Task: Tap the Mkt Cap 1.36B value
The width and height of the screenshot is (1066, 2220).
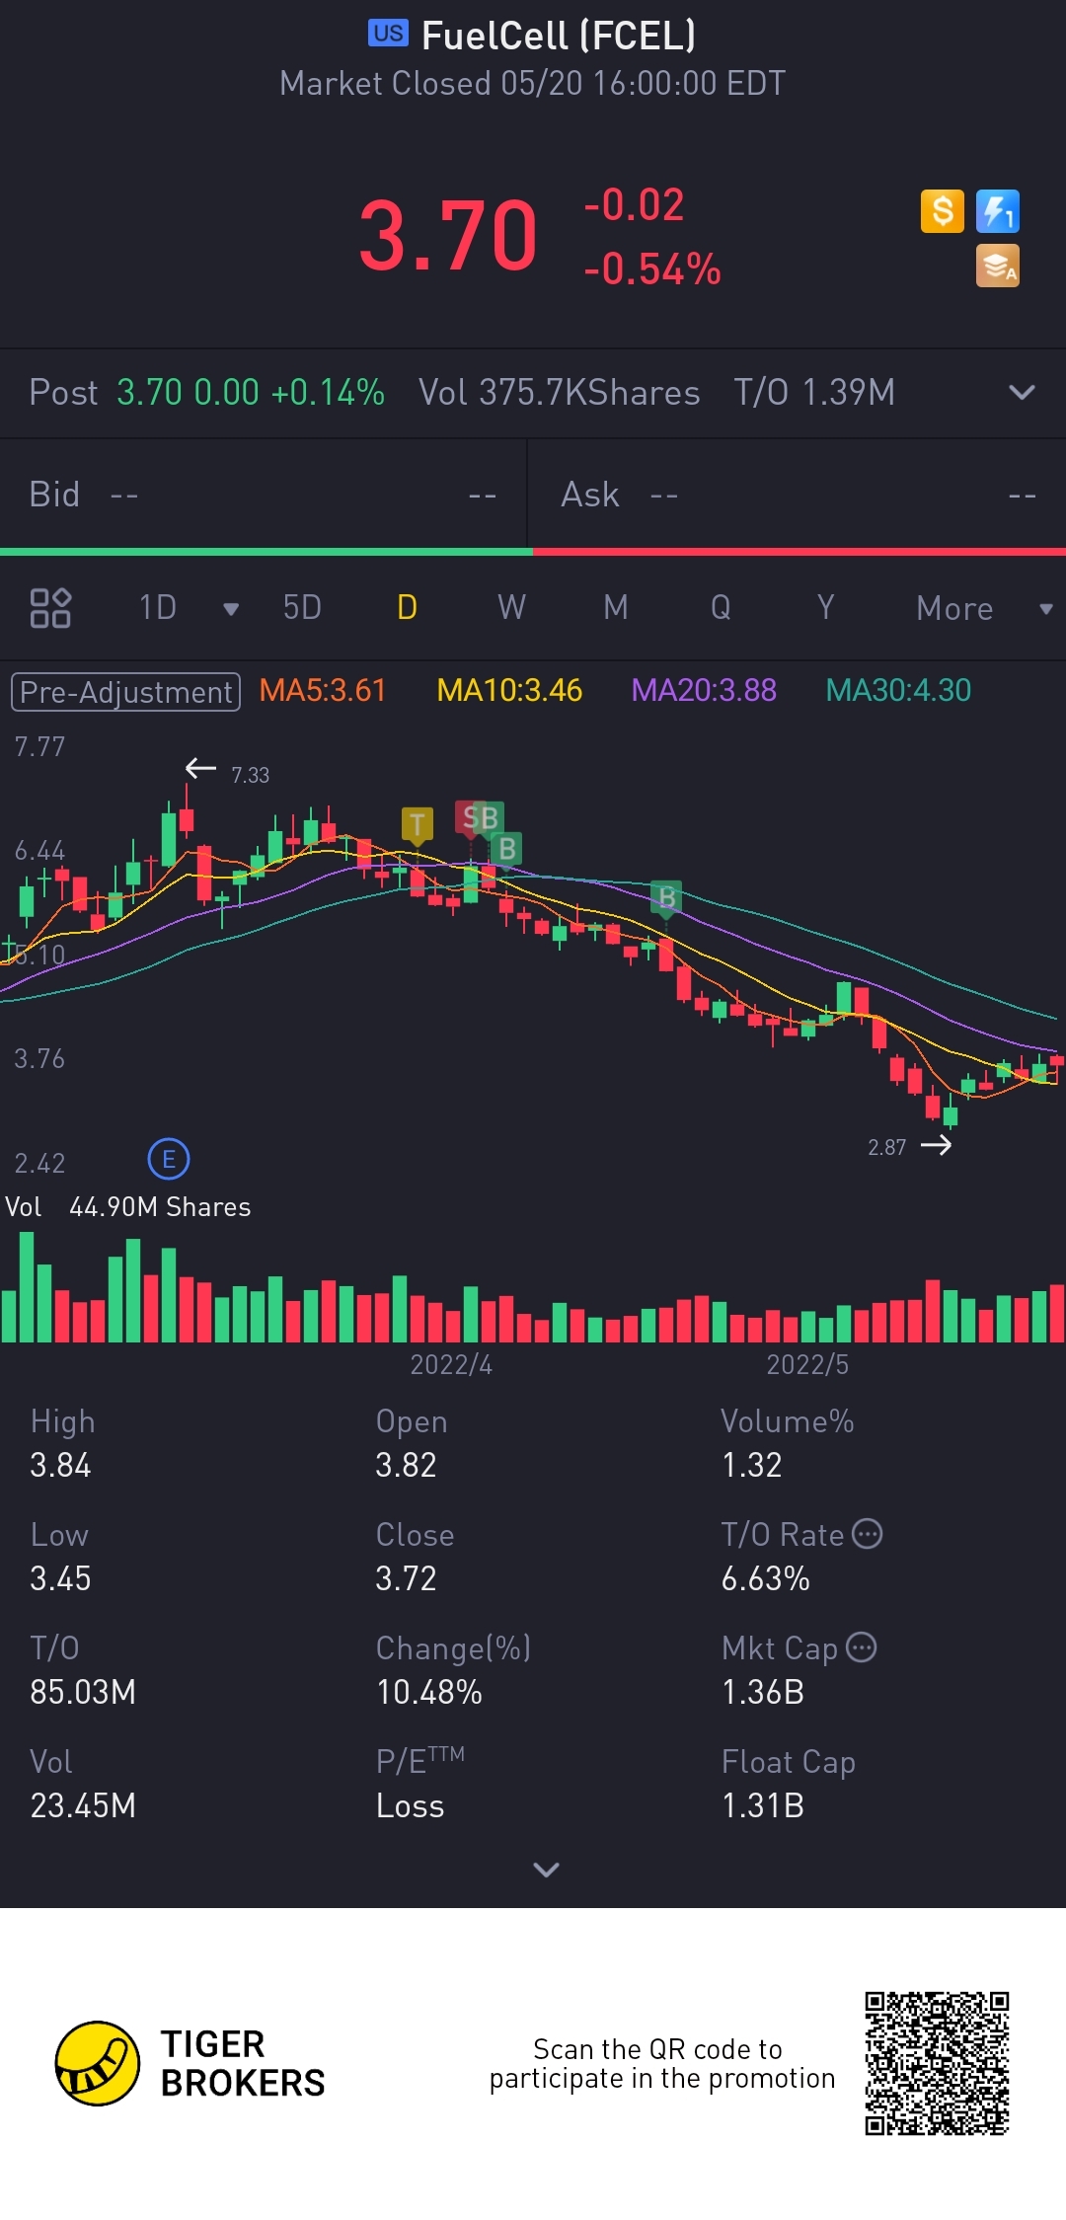Action: [763, 1692]
